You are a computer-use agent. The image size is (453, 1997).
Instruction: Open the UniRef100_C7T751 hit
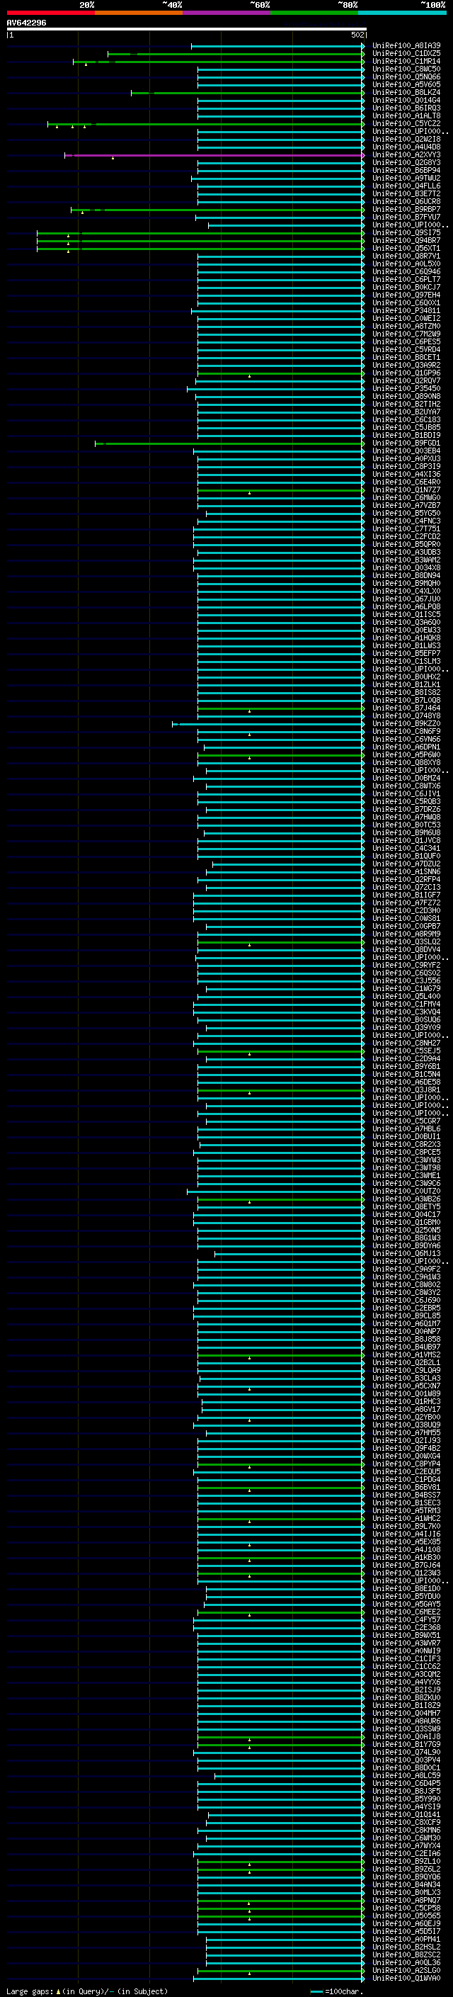(x=406, y=528)
